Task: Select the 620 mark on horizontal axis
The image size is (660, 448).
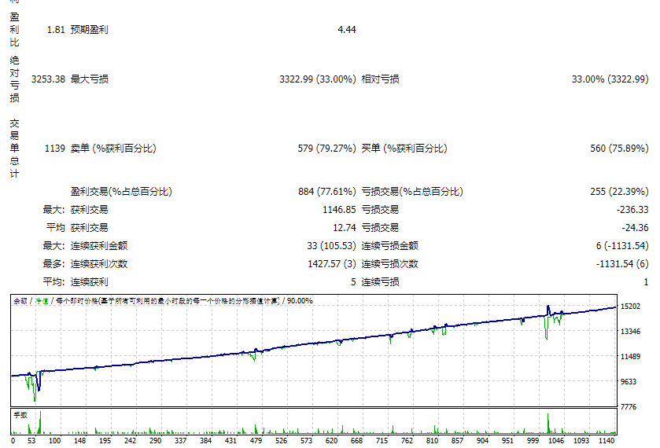Action: tap(332, 441)
